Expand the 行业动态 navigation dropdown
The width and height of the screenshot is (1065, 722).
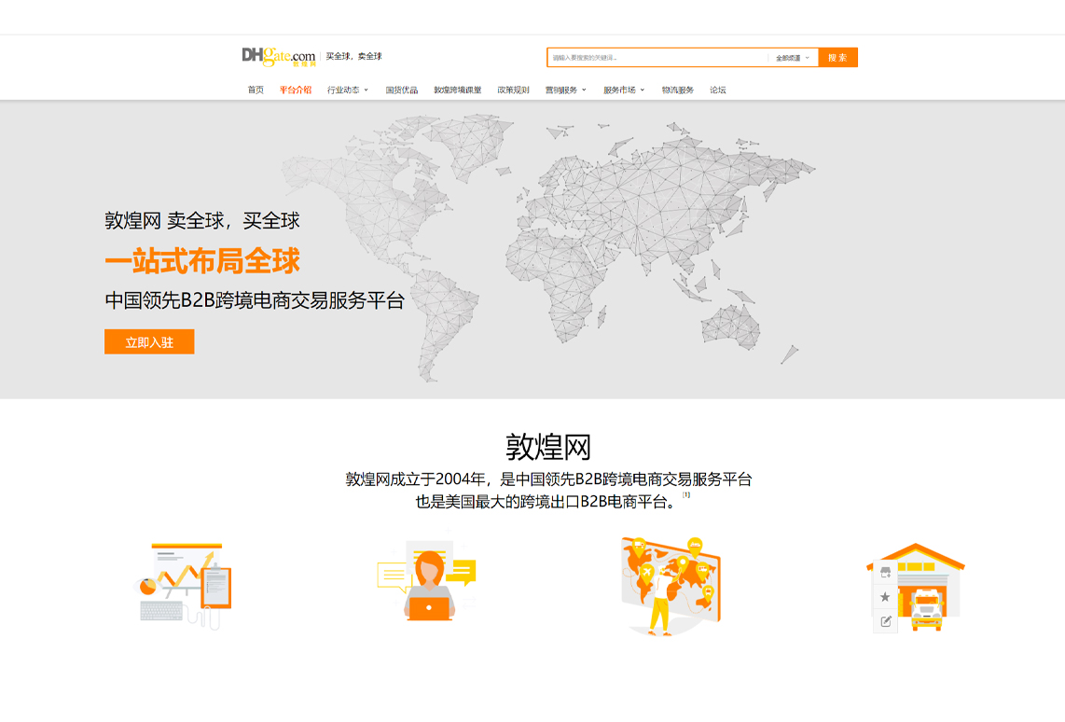click(x=347, y=90)
